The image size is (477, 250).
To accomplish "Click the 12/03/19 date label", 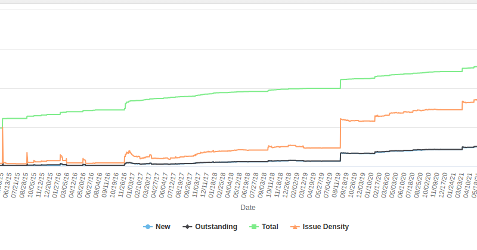I will pos(360,185).
